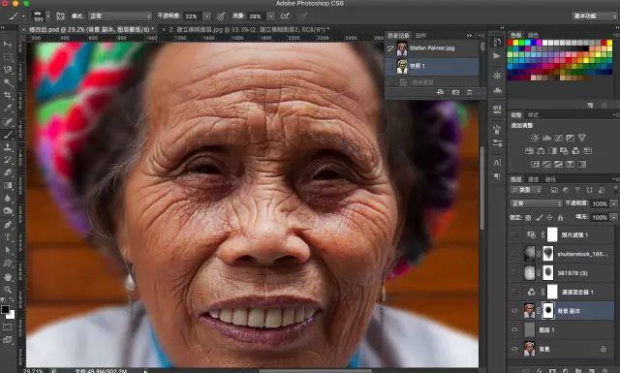Screen dimensions: 620x373
Task: Select the Gradient tool
Action: pos(8,185)
